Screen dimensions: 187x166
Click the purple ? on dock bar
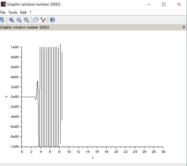(x=184, y=28)
